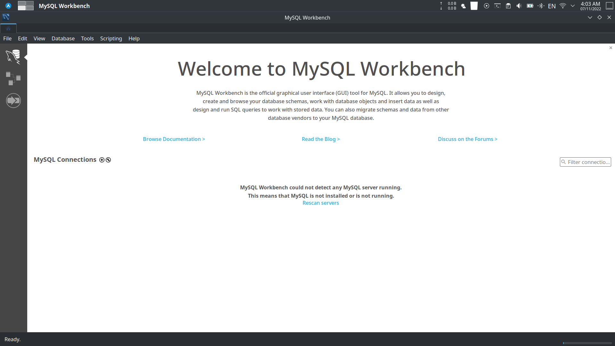Click the MySQL Workbench home tab icon
The image size is (615, 346).
pyautogui.click(x=8, y=29)
